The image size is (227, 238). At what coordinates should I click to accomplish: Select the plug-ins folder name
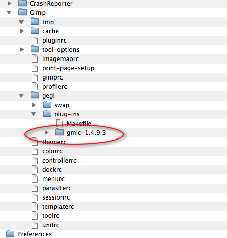coord(67,114)
